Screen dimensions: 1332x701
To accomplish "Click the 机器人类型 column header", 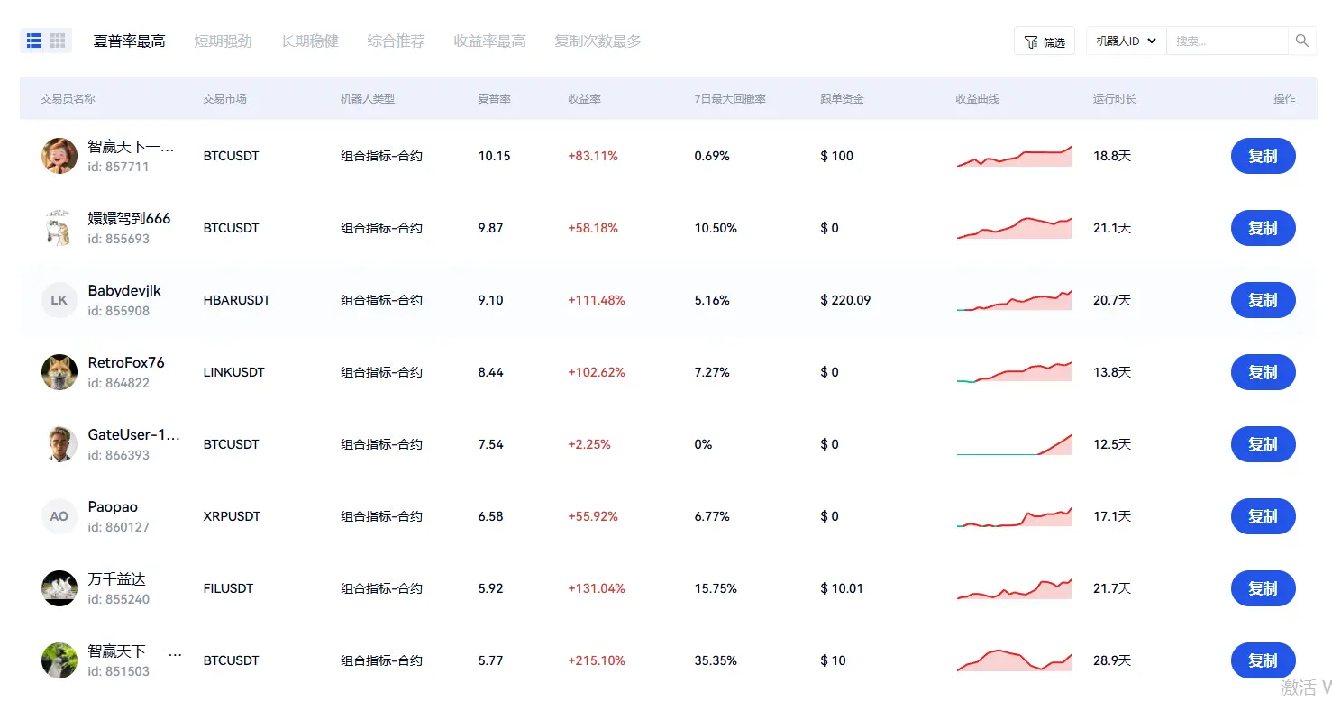I will point(368,99).
